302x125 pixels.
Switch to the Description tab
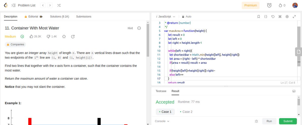(x=11, y=17)
